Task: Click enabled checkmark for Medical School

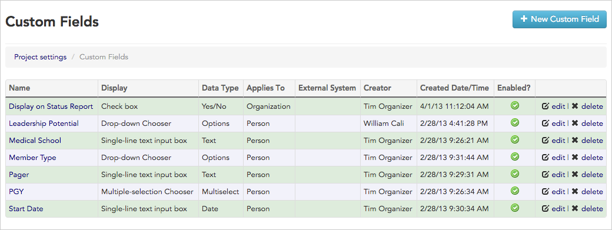Action: [x=515, y=139]
